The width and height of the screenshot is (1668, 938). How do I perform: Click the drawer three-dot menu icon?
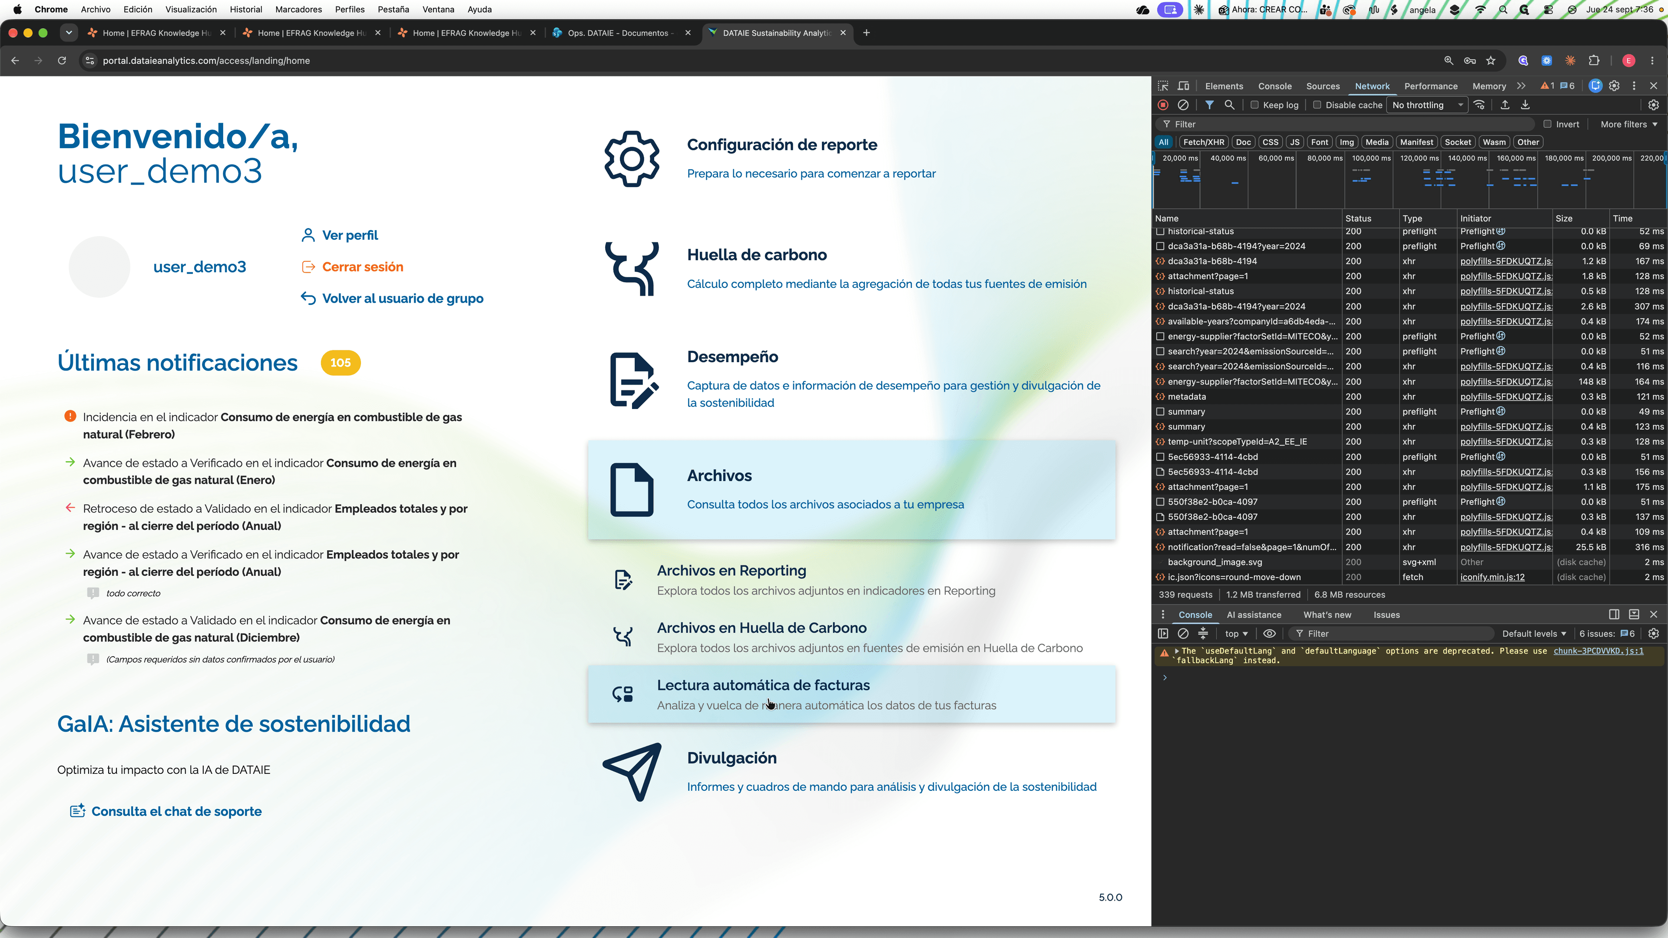(x=1163, y=615)
